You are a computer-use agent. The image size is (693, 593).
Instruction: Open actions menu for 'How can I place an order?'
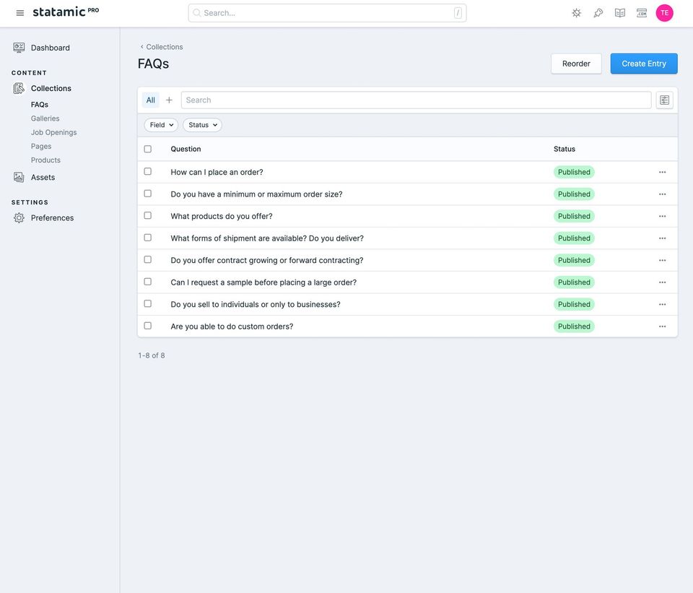662,173
